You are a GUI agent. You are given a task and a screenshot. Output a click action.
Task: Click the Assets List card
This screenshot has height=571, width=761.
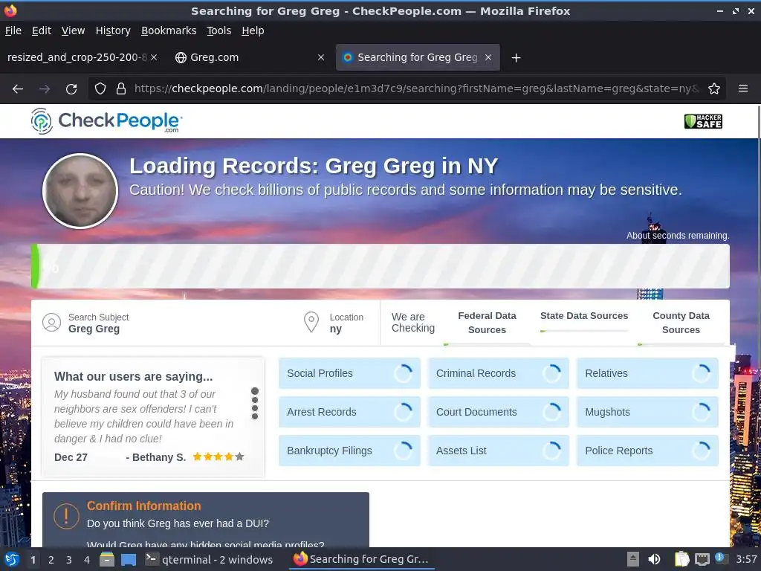(499, 451)
